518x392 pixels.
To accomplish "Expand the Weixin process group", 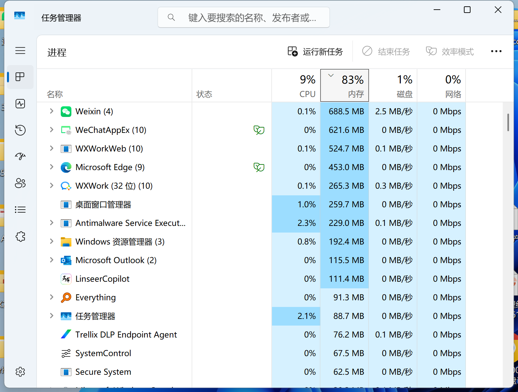I will point(51,111).
